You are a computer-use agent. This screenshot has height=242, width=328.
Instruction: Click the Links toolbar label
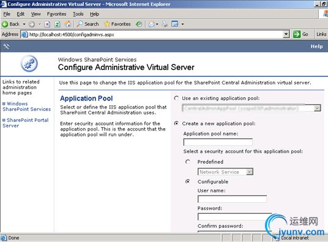tap(321, 34)
